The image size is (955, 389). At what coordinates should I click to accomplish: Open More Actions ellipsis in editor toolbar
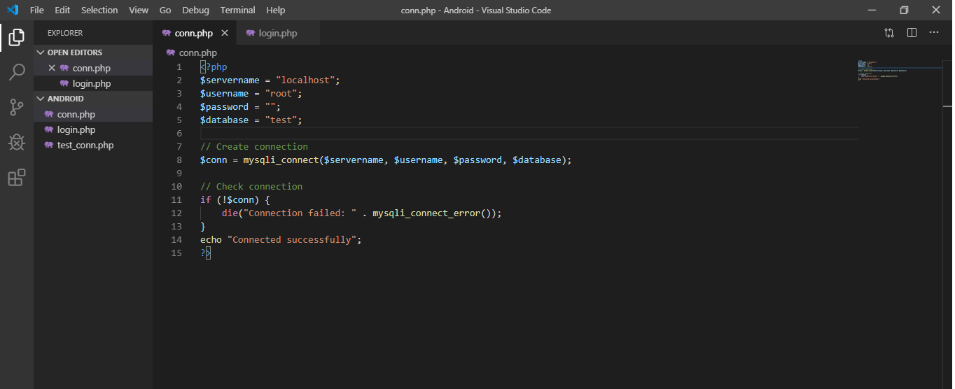(x=934, y=33)
